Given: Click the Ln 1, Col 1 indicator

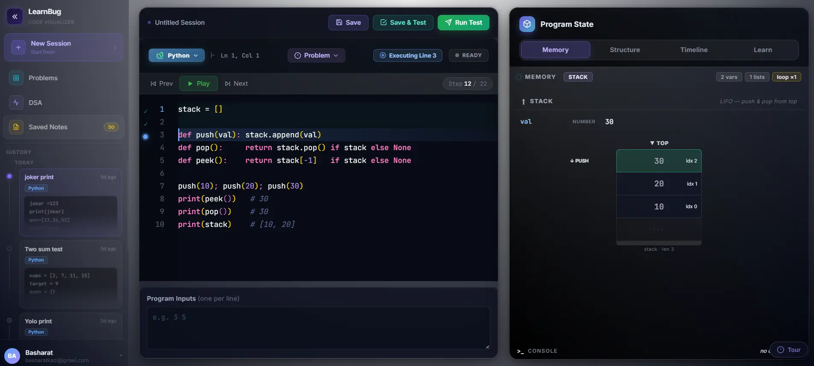Looking at the screenshot, I should point(240,55).
